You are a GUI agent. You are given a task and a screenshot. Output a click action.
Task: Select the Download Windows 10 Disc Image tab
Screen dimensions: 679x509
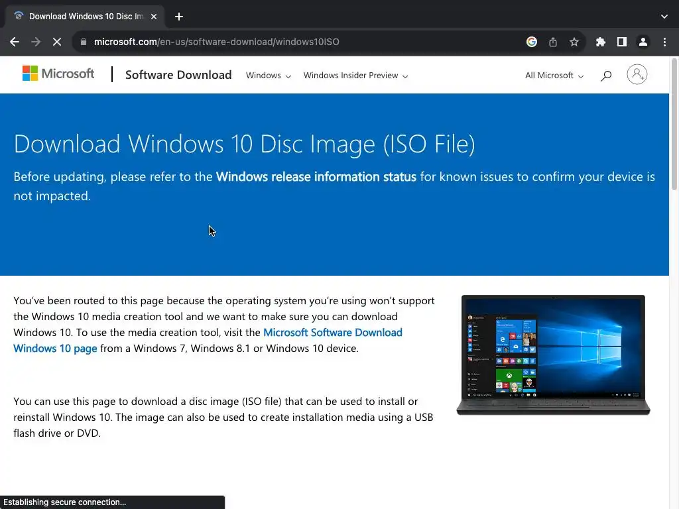pyautogui.click(x=85, y=17)
